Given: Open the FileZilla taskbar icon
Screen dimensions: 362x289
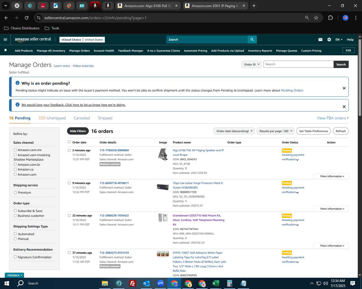Looking at the screenshot, I should pos(132,283).
